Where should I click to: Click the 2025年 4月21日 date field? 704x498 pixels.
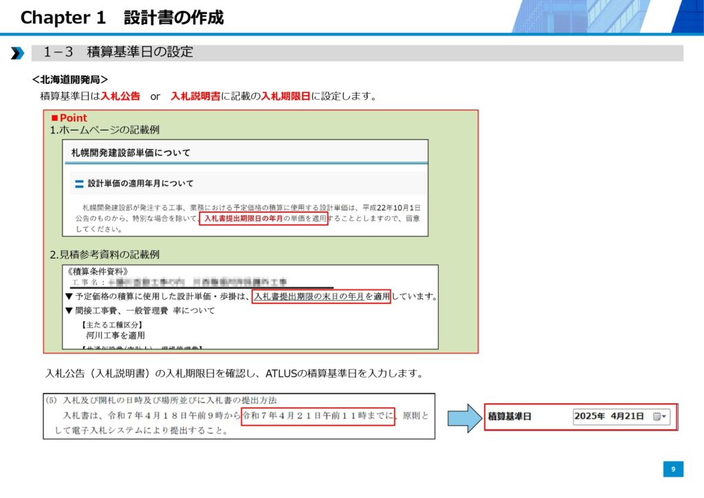pyautogui.click(x=610, y=417)
